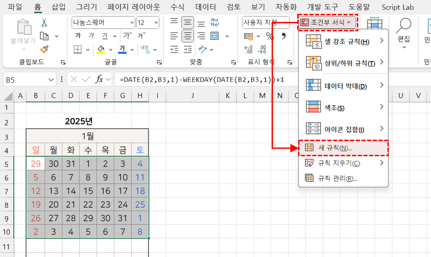Click the fill color paint bucket
431x257 pixels.
(101, 49)
